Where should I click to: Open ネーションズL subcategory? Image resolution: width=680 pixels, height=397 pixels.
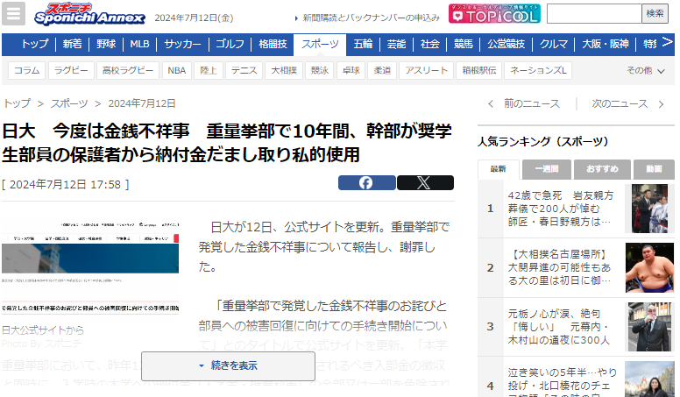coord(538,70)
